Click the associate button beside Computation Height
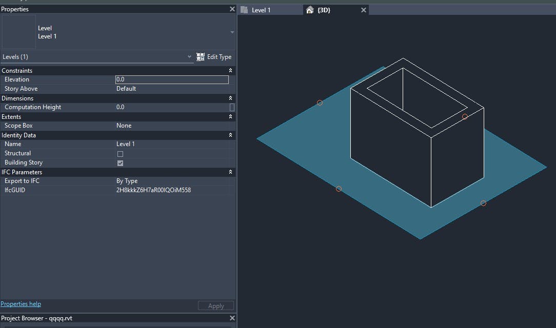556x328 pixels. pos(232,107)
